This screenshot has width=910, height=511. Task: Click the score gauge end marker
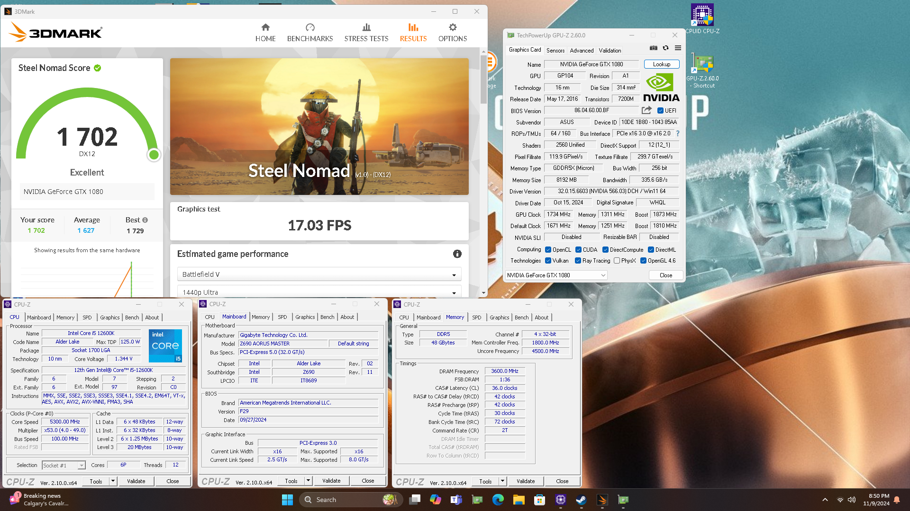coord(154,155)
